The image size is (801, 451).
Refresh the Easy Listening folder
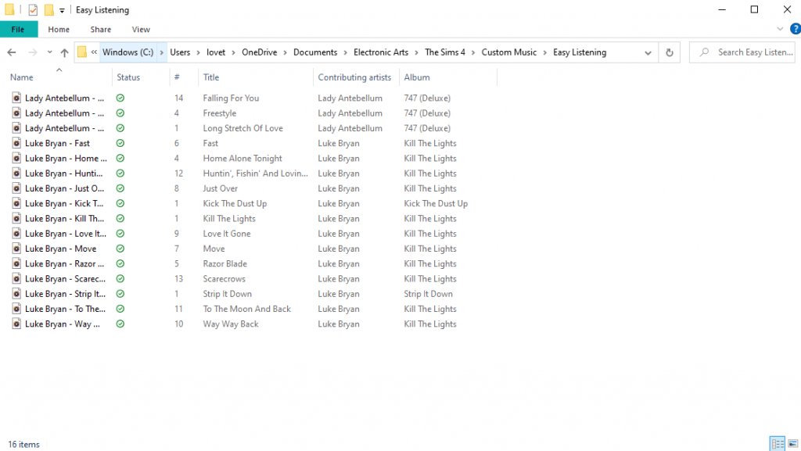(670, 52)
